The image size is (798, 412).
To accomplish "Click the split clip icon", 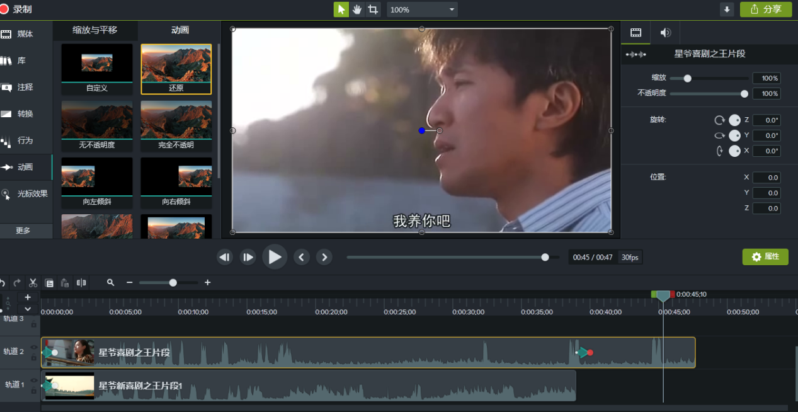I will [x=81, y=283].
